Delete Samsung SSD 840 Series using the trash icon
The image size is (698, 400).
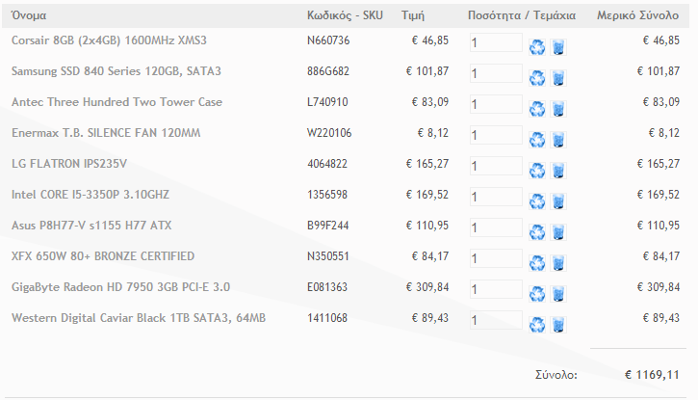pyautogui.click(x=558, y=78)
